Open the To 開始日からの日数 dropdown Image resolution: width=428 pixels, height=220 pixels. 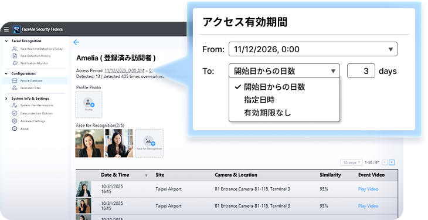(x=284, y=71)
